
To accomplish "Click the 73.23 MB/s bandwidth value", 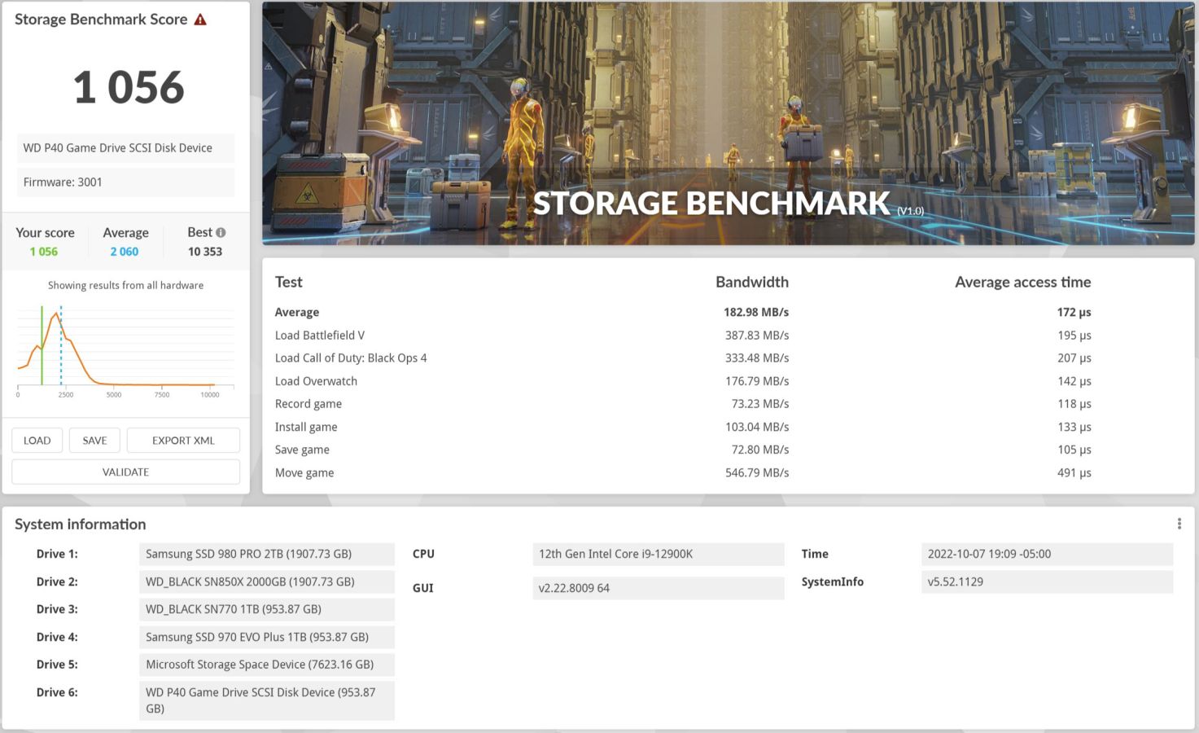I will coord(760,404).
